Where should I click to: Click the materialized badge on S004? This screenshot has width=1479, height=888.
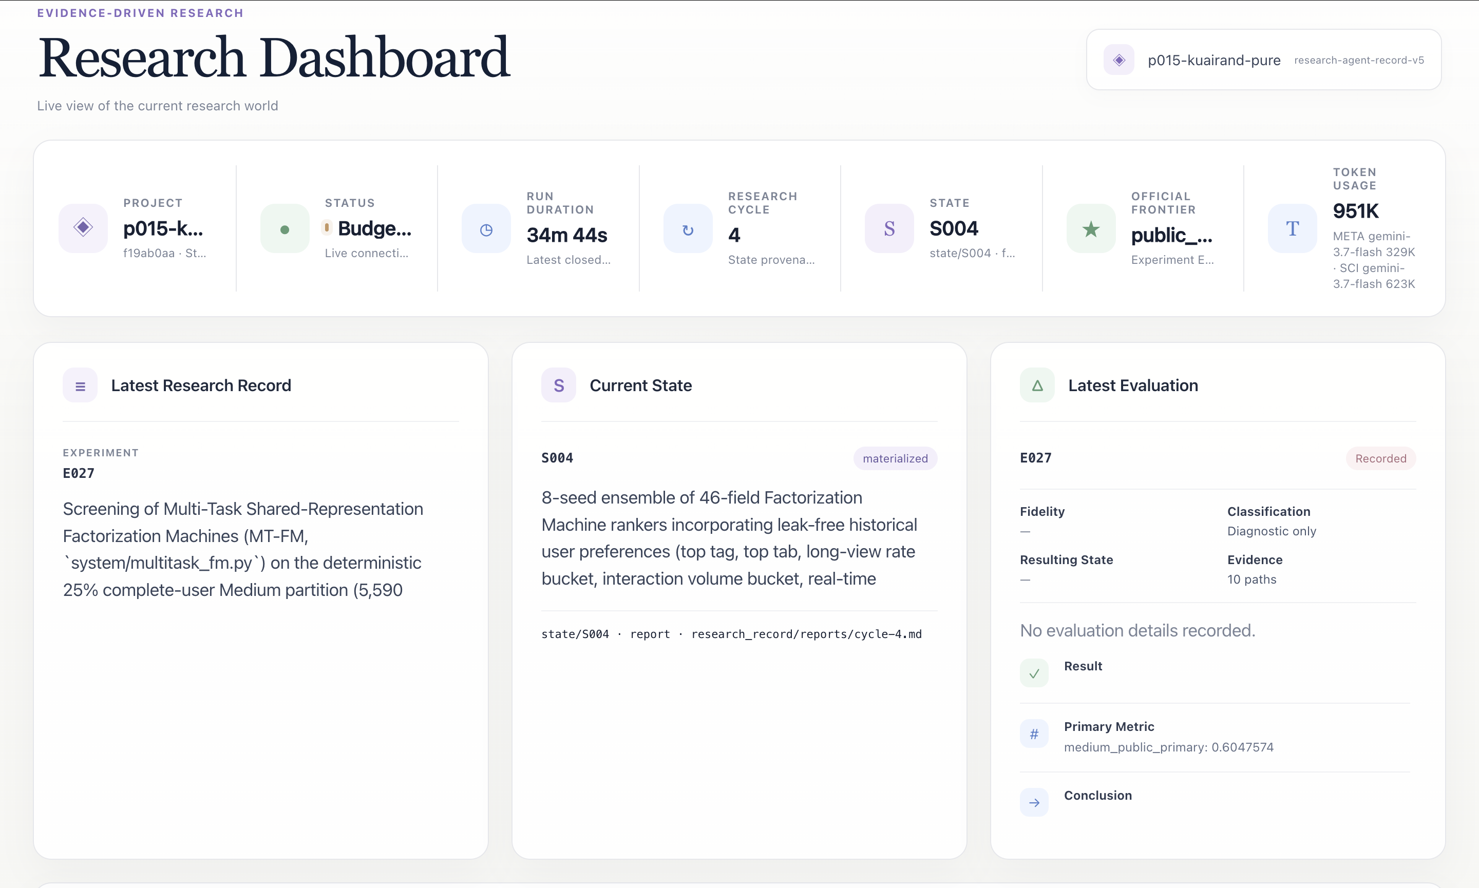tap(896, 458)
